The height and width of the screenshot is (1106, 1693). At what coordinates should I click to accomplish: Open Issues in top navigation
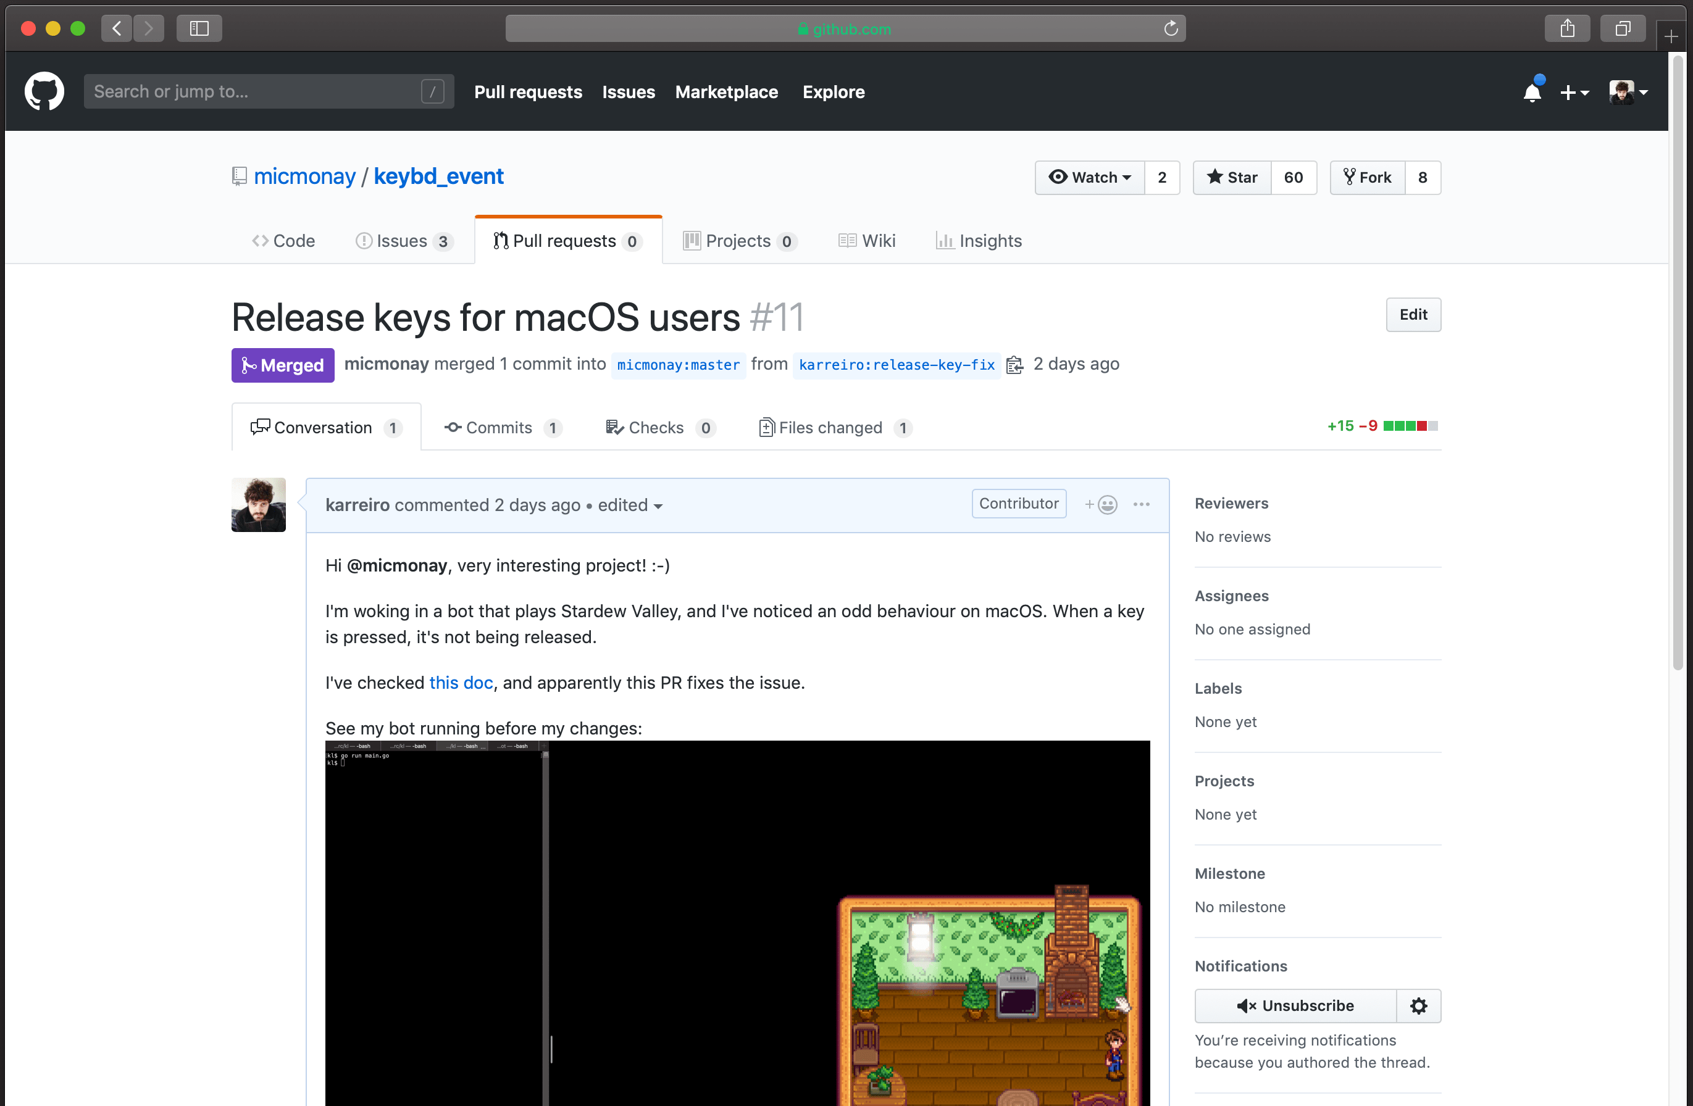(x=628, y=92)
